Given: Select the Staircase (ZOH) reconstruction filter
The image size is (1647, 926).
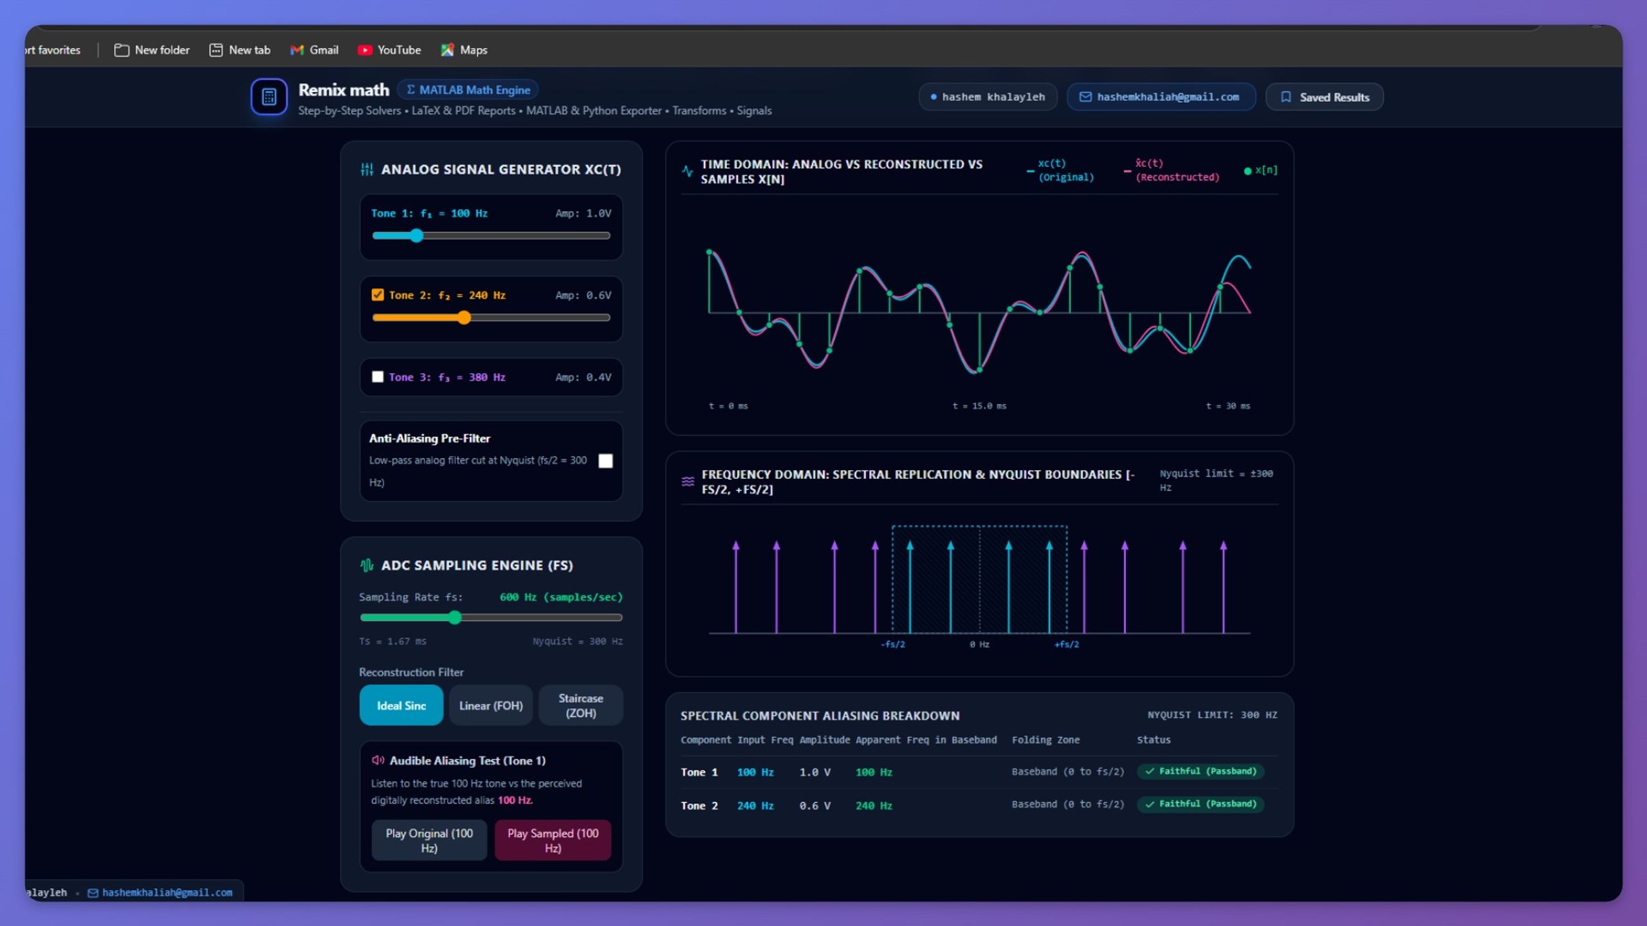Looking at the screenshot, I should (581, 705).
